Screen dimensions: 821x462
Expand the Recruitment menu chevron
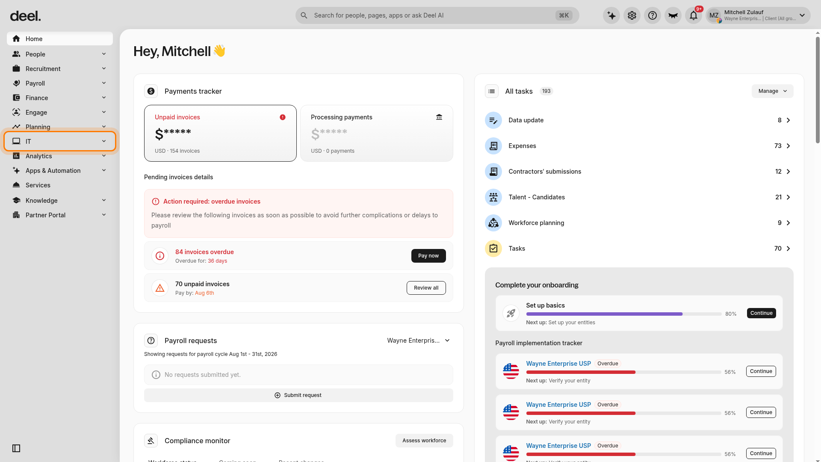coord(104,68)
